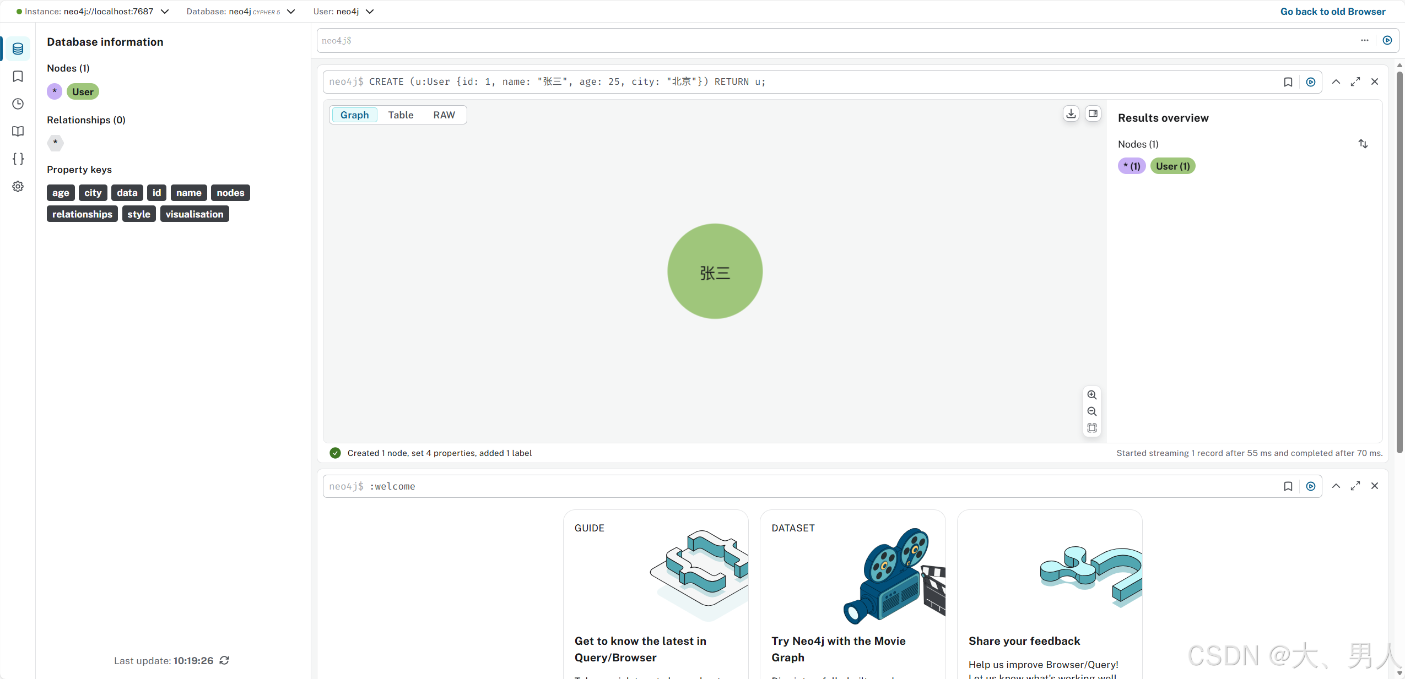The height and width of the screenshot is (679, 1405).
Task: Click Go back to old Browser link
Action: [1332, 12]
